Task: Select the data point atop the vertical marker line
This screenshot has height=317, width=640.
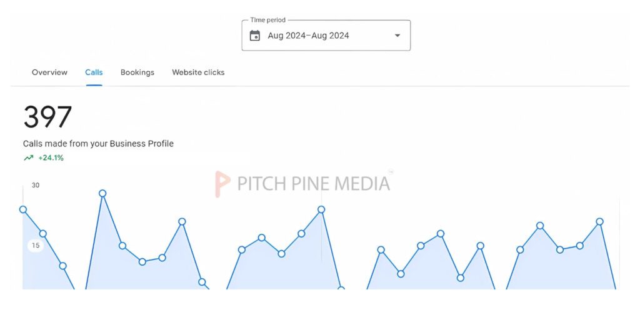Action: pyautogui.click(x=321, y=209)
